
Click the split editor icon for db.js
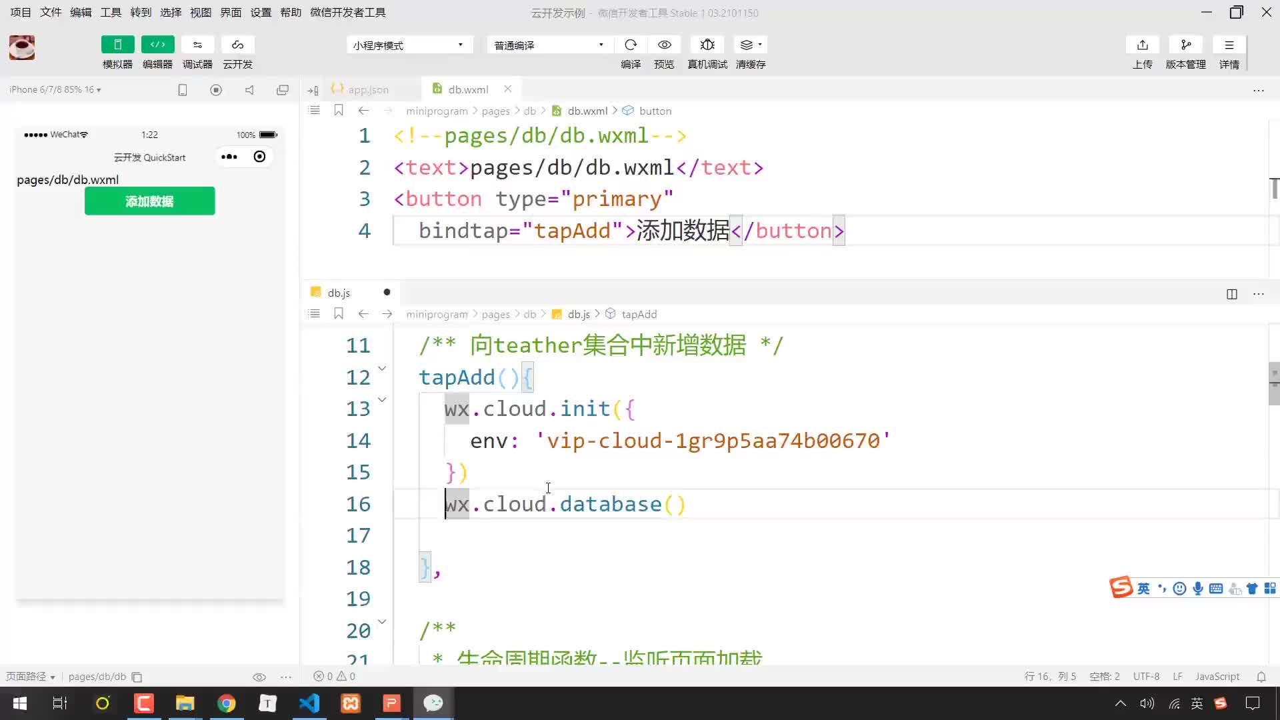pos(1232,294)
